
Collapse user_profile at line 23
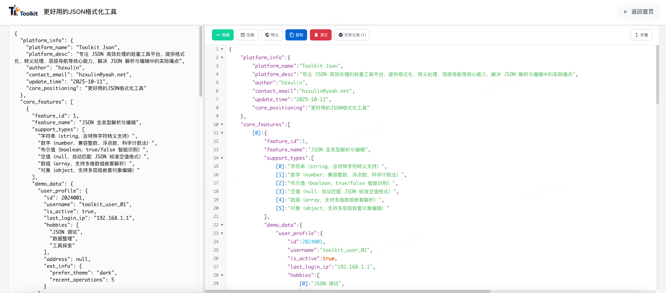222,233
